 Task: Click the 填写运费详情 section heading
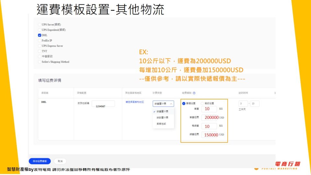[x=50, y=80]
